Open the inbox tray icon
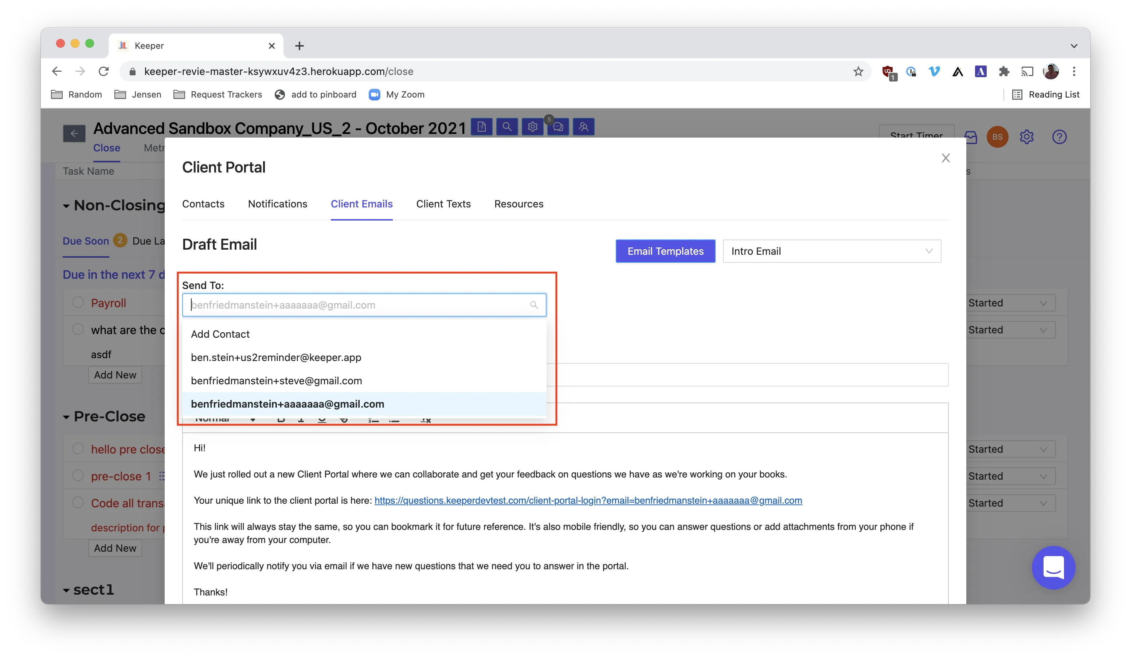This screenshot has height=658, width=1131. (971, 137)
